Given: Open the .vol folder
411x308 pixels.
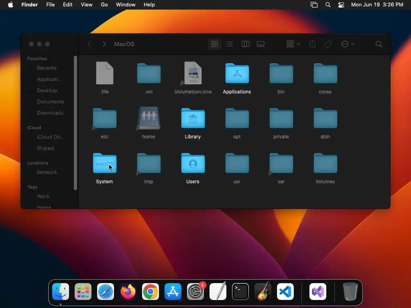Looking at the screenshot, I should [149, 73].
